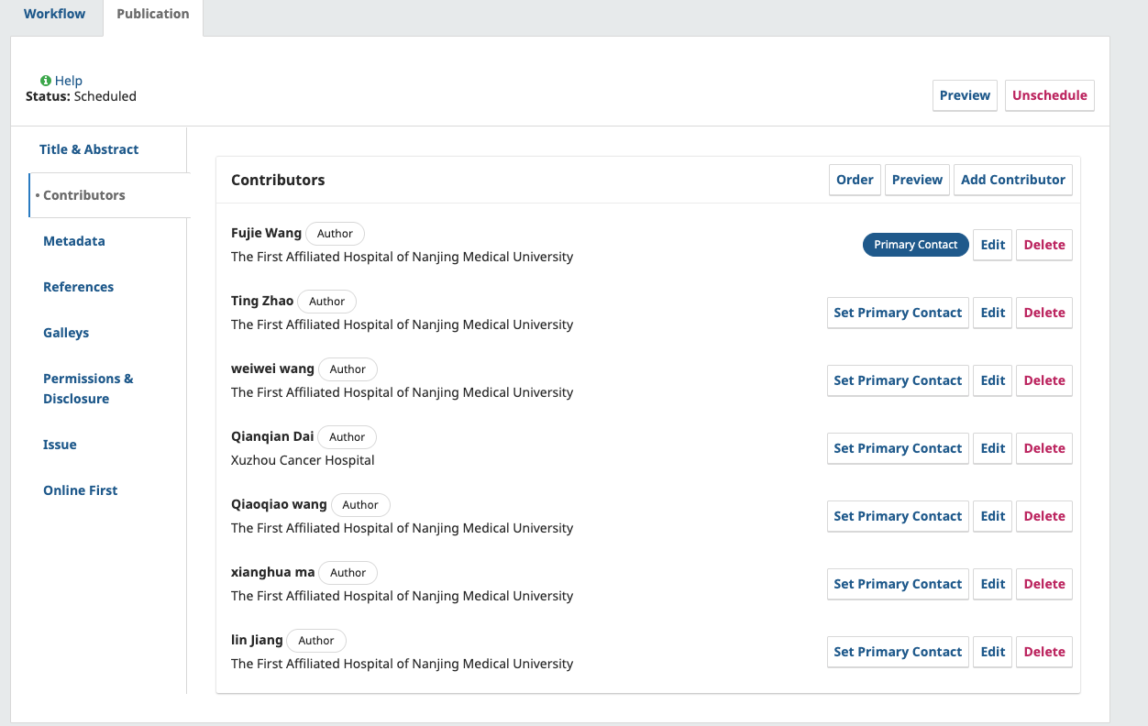
Task: Click Add Contributor button
Action: pos(1012,180)
